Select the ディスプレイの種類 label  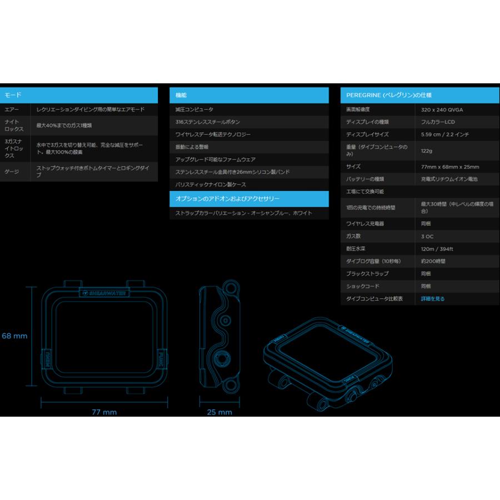click(x=367, y=122)
